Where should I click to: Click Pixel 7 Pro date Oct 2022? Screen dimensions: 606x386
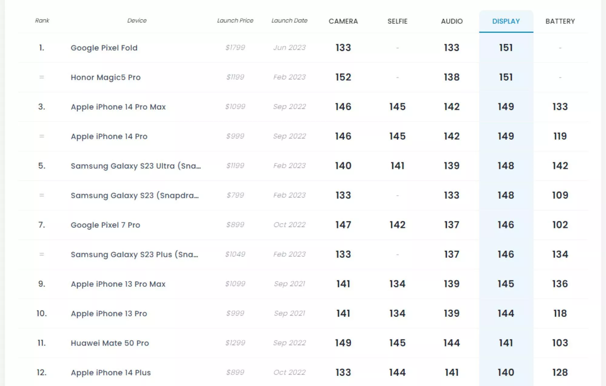[x=290, y=225]
